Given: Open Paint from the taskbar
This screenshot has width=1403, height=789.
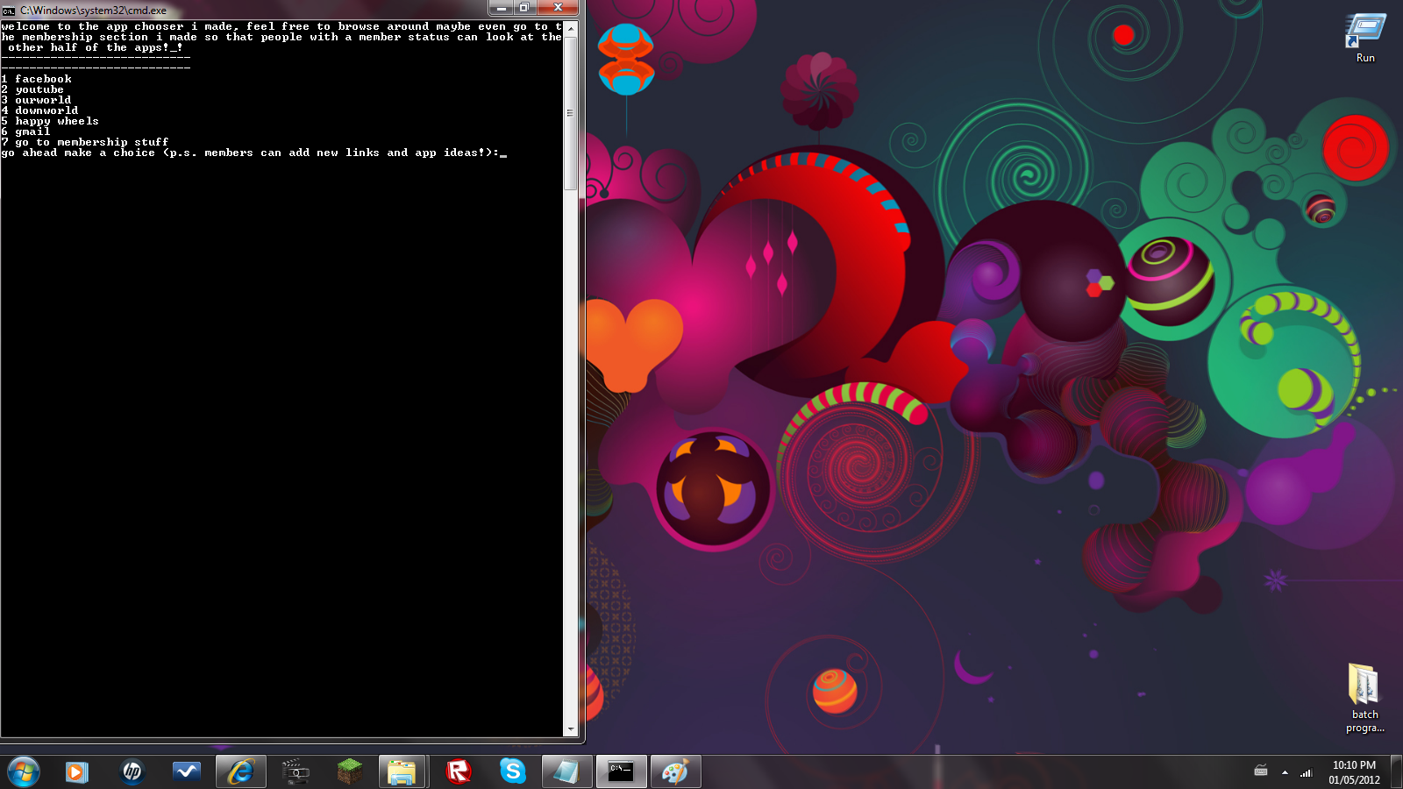Looking at the screenshot, I should pos(674,771).
